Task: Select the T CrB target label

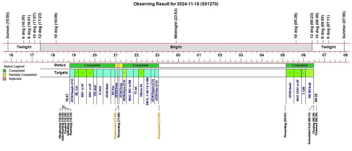Action: (x=304, y=90)
